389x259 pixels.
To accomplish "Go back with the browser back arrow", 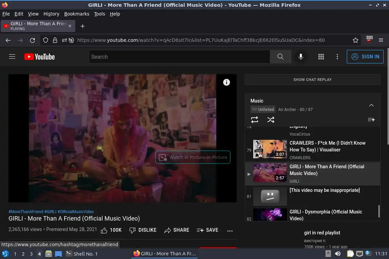I will click(x=8, y=40).
